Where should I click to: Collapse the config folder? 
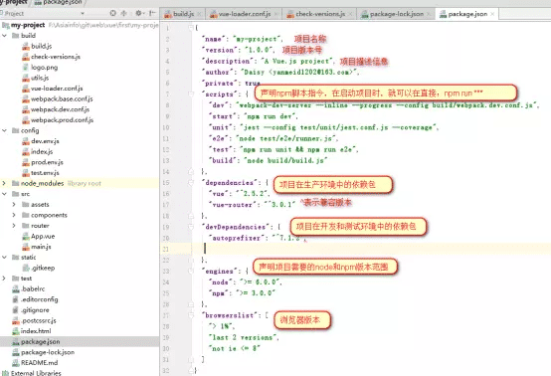pos(4,130)
